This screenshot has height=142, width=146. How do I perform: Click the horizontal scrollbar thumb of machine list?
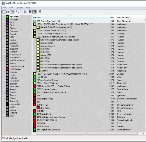point(86,134)
